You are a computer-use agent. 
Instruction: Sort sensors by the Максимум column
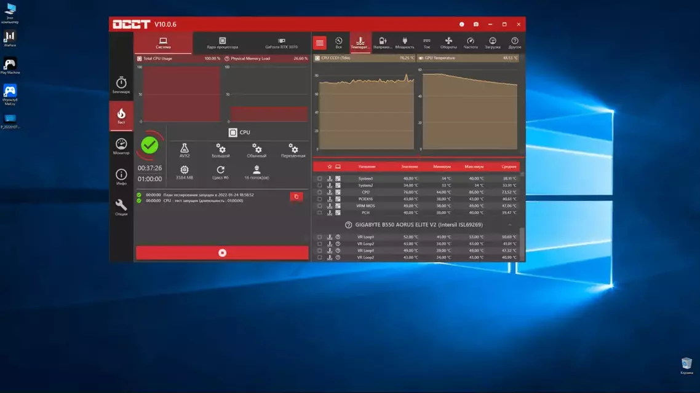474,166
